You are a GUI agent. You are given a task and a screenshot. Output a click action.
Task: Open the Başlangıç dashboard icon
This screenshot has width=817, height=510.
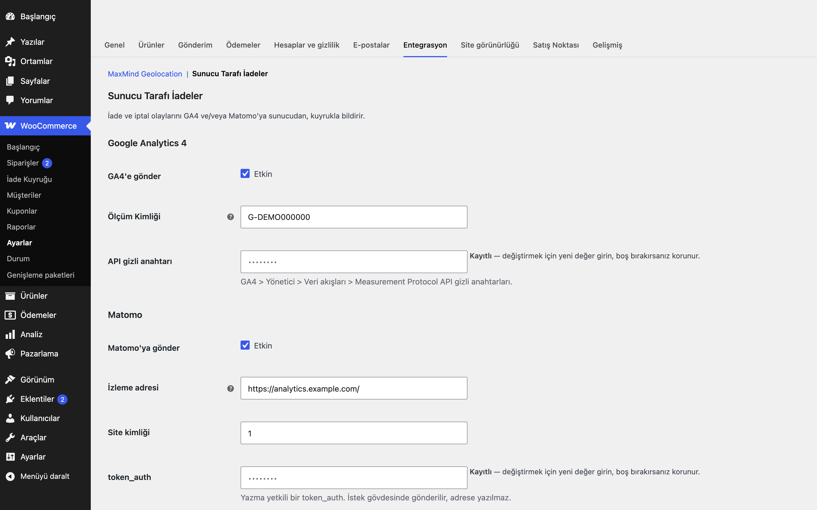point(10,16)
